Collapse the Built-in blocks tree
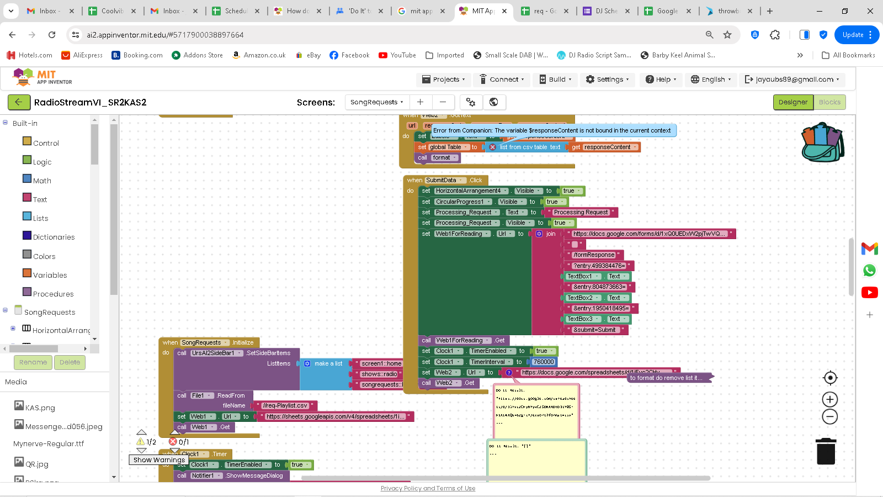The height and width of the screenshot is (497, 883). coord(6,123)
